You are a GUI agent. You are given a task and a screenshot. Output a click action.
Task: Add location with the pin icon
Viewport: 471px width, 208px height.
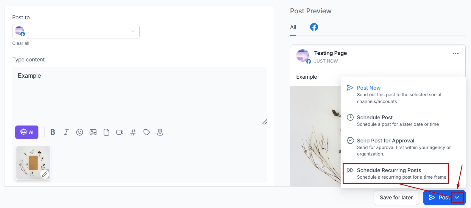(x=160, y=132)
